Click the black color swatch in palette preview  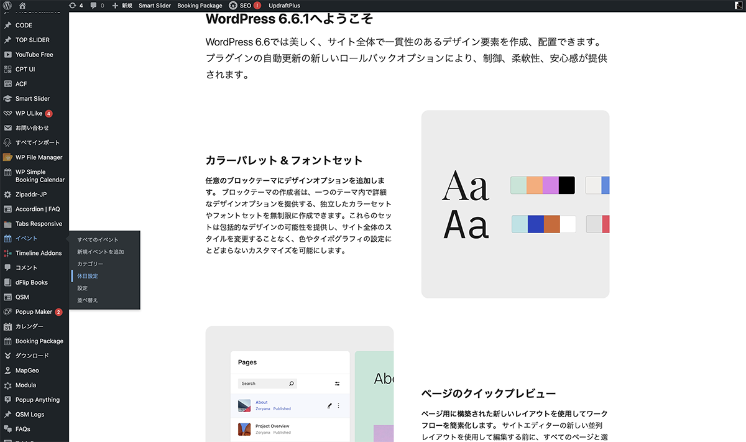click(566, 185)
